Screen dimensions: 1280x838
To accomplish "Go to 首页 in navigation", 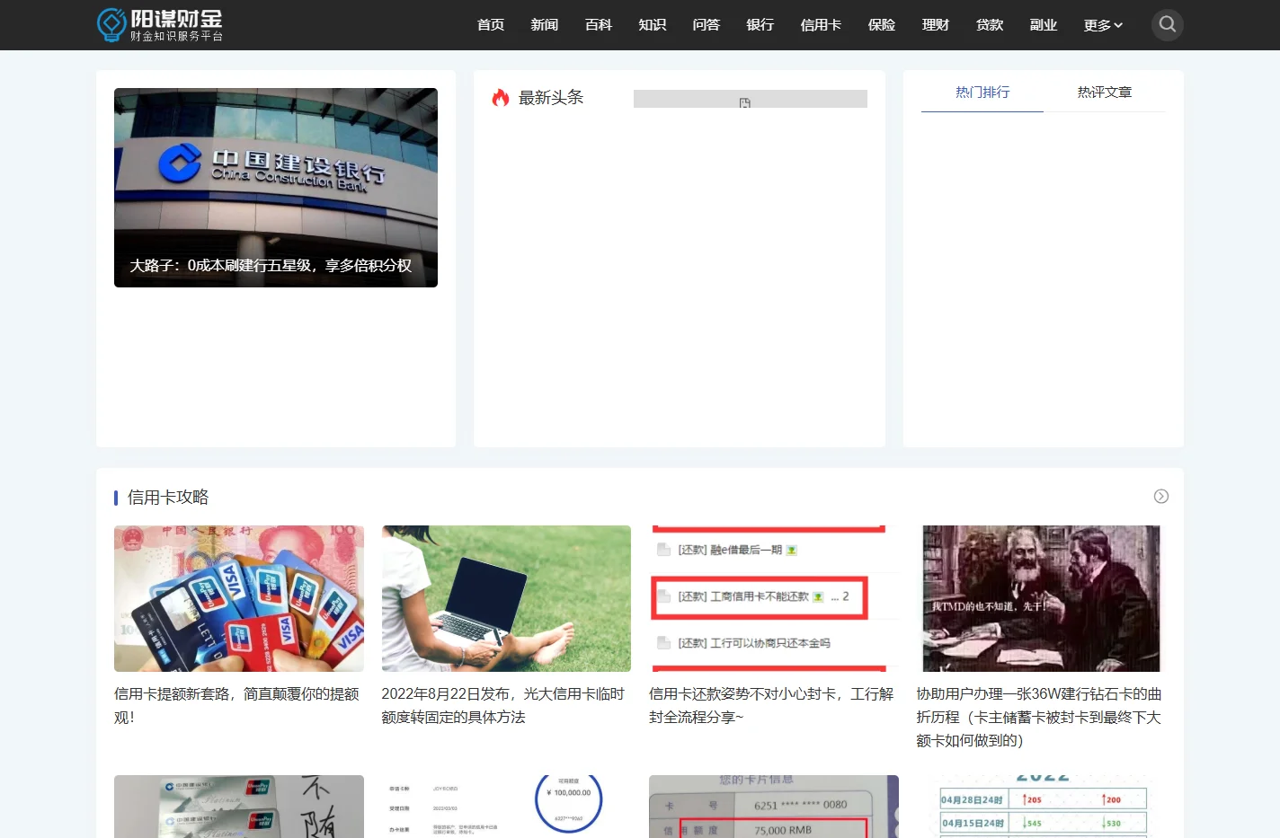I will pos(491,25).
